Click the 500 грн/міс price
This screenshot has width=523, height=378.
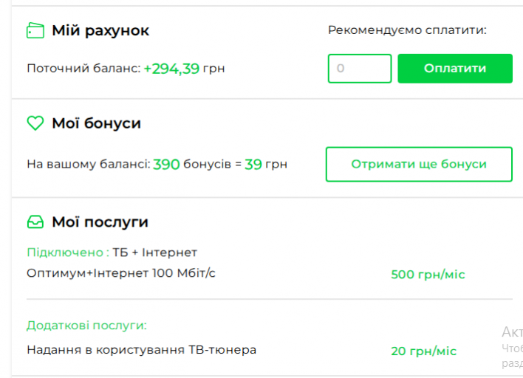pyautogui.click(x=428, y=275)
